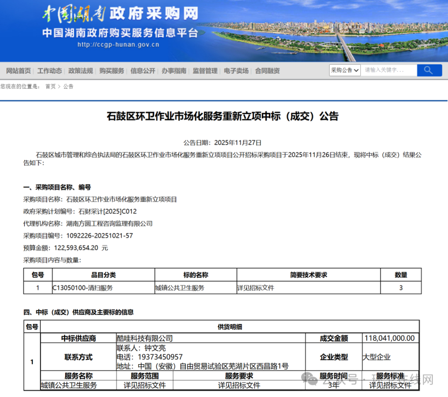Image resolution: width=448 pixels, height=397 pixels.
Task: Click the address line starting with 地址：中国（安徽）
Action: pos(202,366)
